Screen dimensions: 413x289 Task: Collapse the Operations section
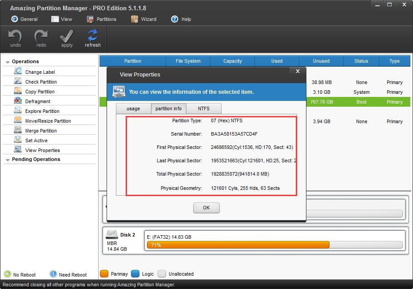click(x=8, y=62)
